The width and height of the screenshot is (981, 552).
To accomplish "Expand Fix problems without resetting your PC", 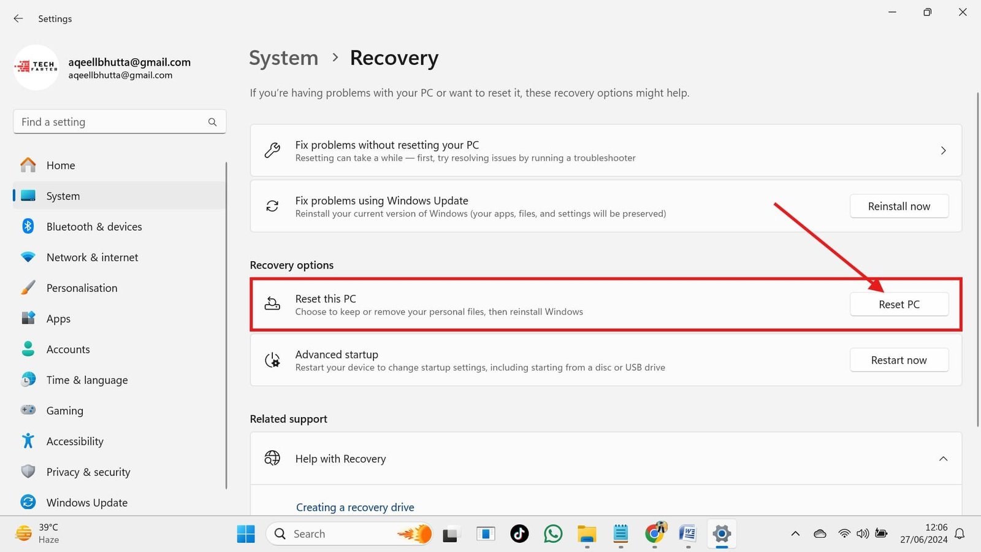I will tap(944, 150).
